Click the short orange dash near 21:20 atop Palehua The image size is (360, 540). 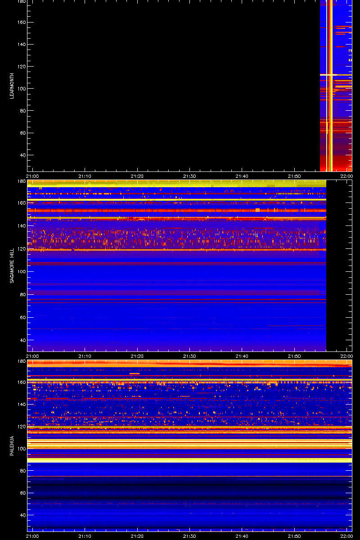point(135,373)
